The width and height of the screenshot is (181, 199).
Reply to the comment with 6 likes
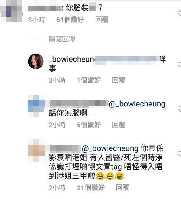(119, 125)
